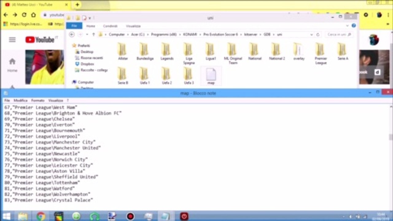
Task: Open Explorer recent locations dropdown arrow
Action: point(87,35)
